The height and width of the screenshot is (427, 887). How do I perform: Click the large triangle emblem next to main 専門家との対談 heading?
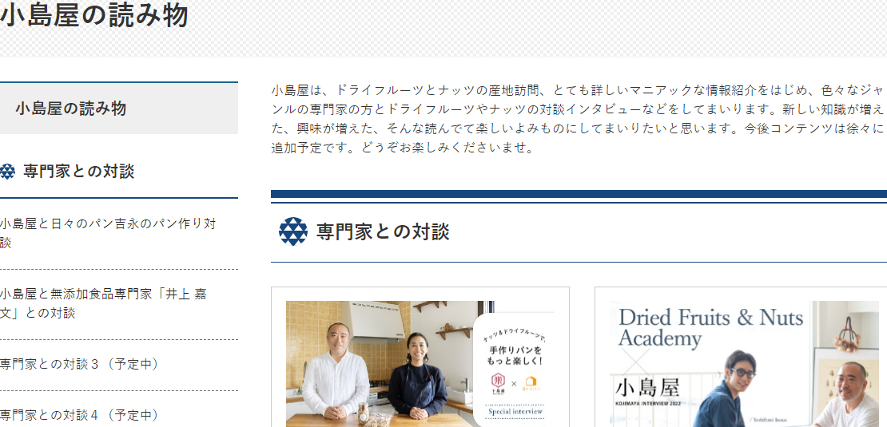pyautogui.click(x=293, y=231)
